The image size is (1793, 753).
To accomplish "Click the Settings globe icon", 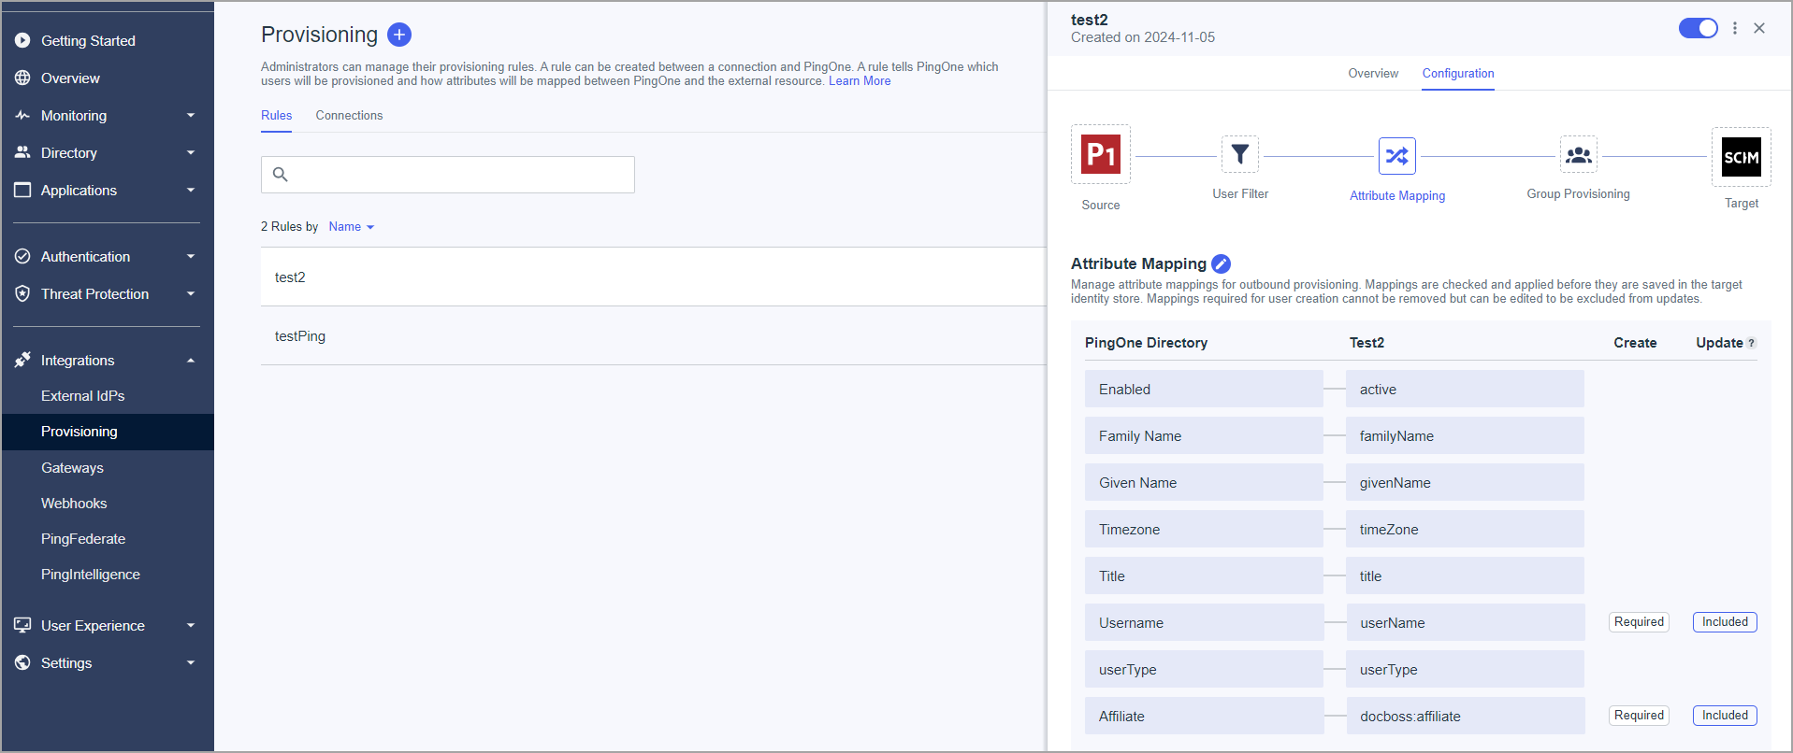I will coord(22,662).
